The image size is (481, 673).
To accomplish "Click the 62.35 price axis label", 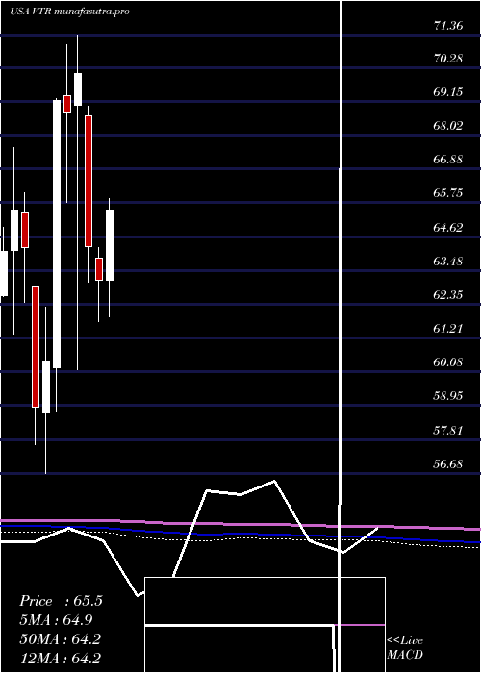I will pyautogui.click(x=448, y=294).
